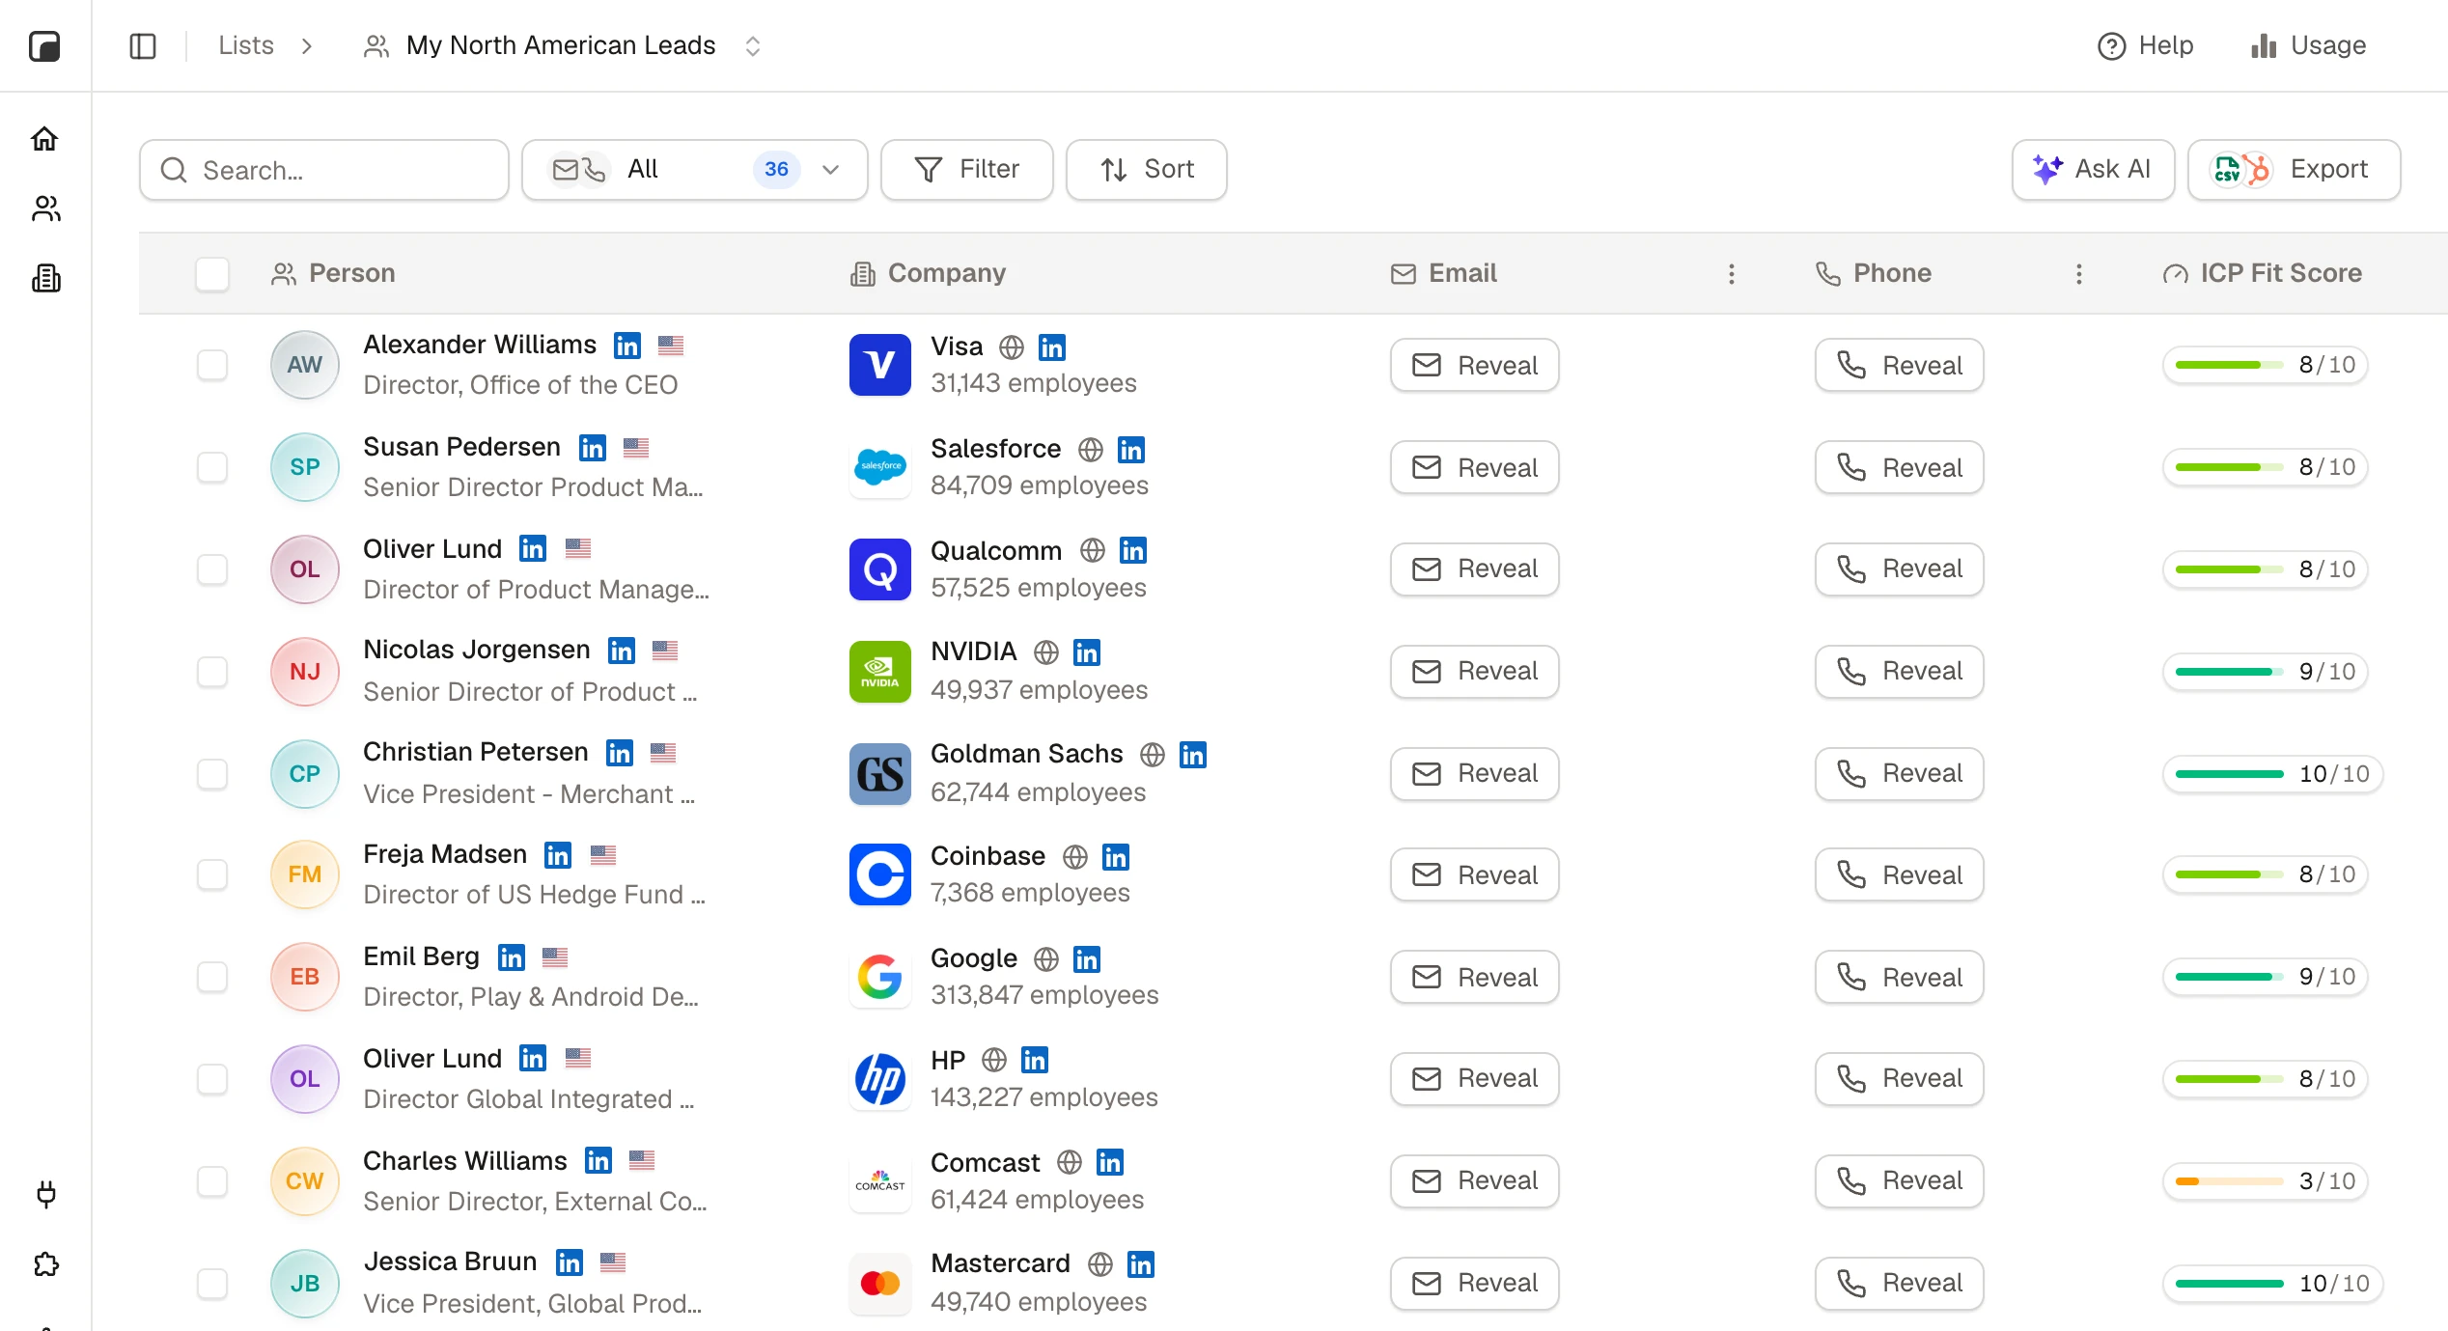Open the extensions puzzle icon
The height and width of the screenshot is (1331, 2448).
click(45, 1264)
